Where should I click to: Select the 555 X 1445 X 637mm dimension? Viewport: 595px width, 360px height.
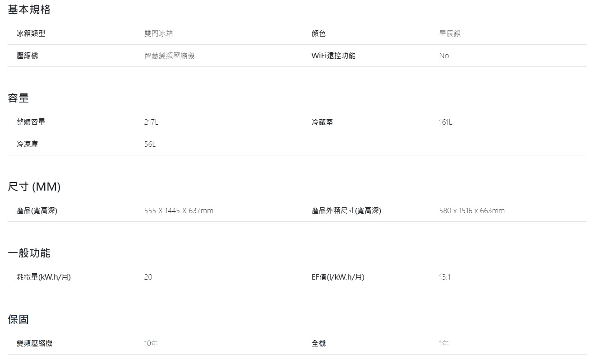179,210
